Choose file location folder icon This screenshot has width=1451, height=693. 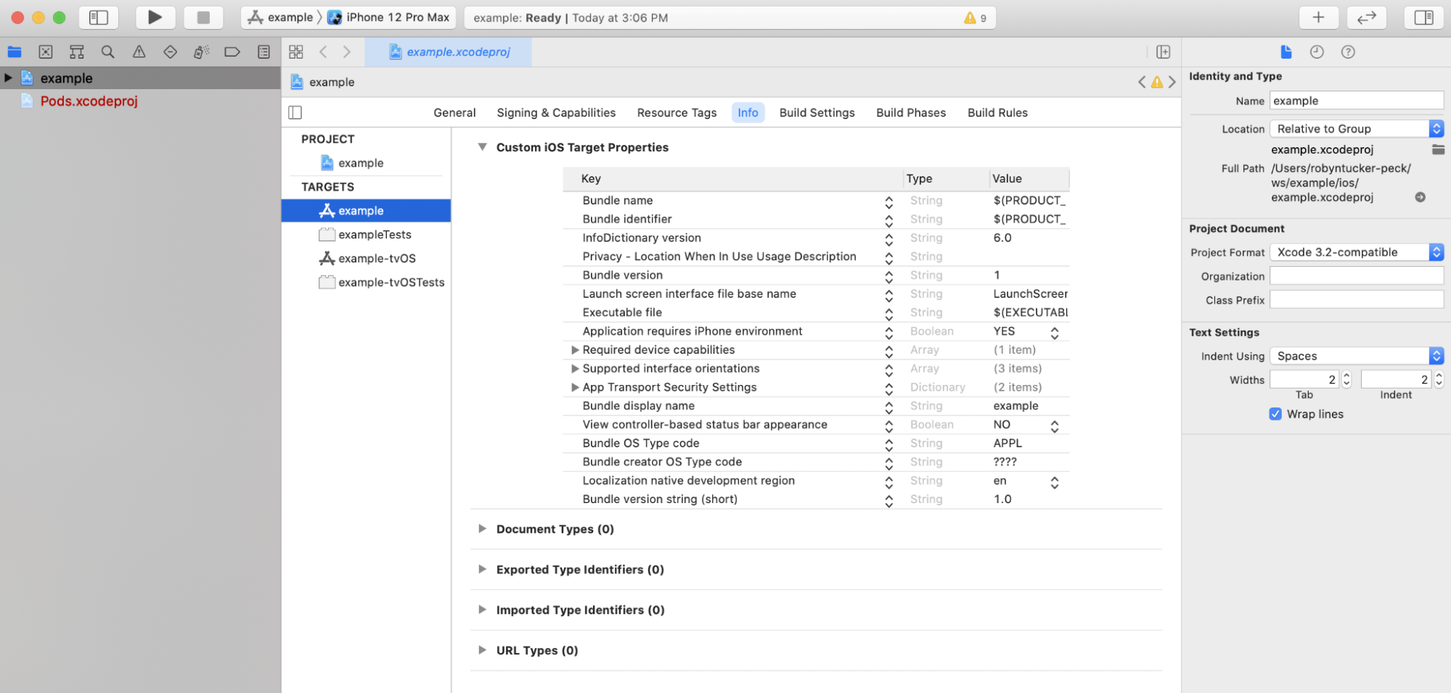pyautogui.click(x=1437, y=149)
